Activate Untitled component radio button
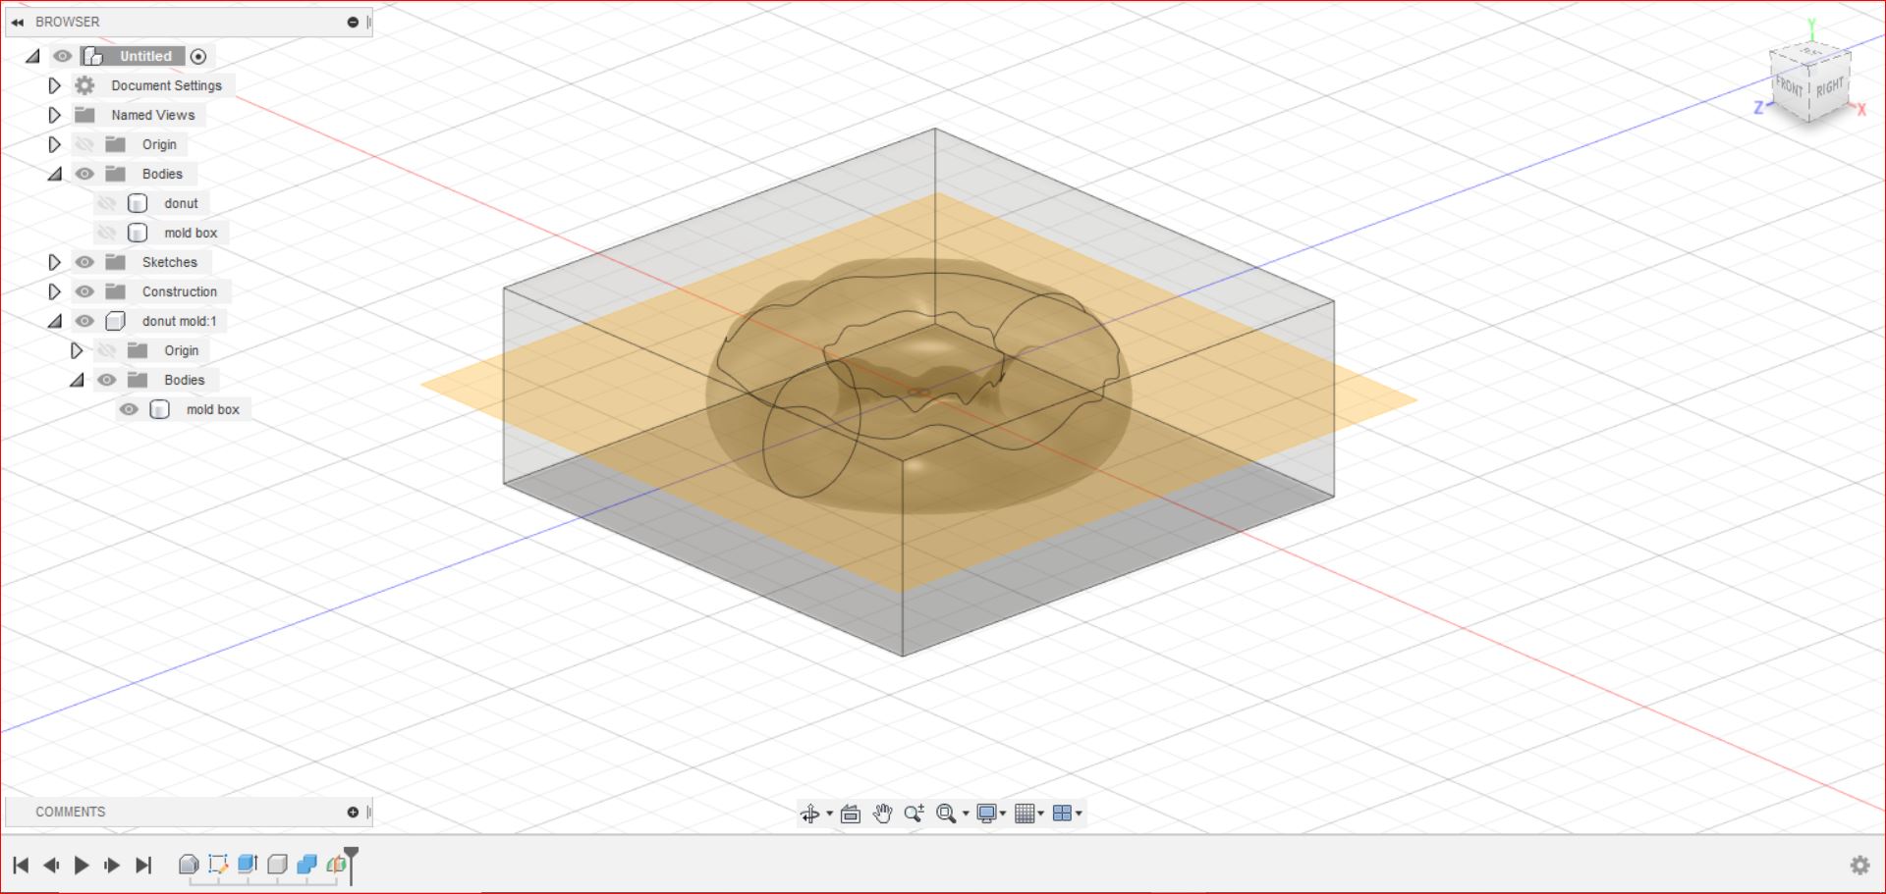Screen dimensions: 1886x894 tap(198, 56)
